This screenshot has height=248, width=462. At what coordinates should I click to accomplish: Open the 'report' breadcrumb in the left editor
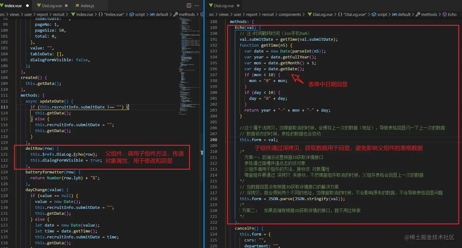coord(42,14)
